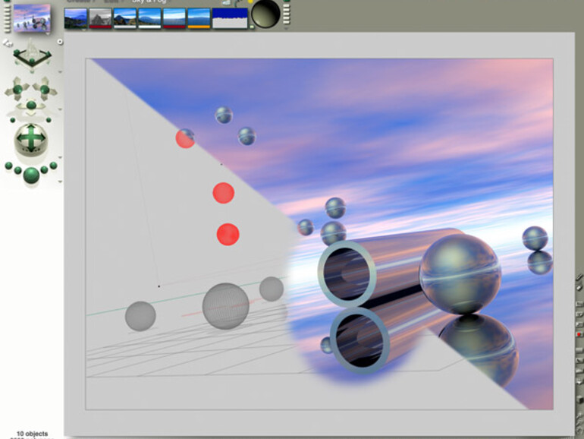The image size is (584, 439).
Task: Click the thumbnail with the orange bar
Action: click(199, 18)
